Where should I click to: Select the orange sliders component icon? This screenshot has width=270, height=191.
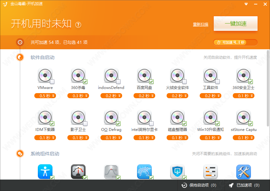pos(211,172)
